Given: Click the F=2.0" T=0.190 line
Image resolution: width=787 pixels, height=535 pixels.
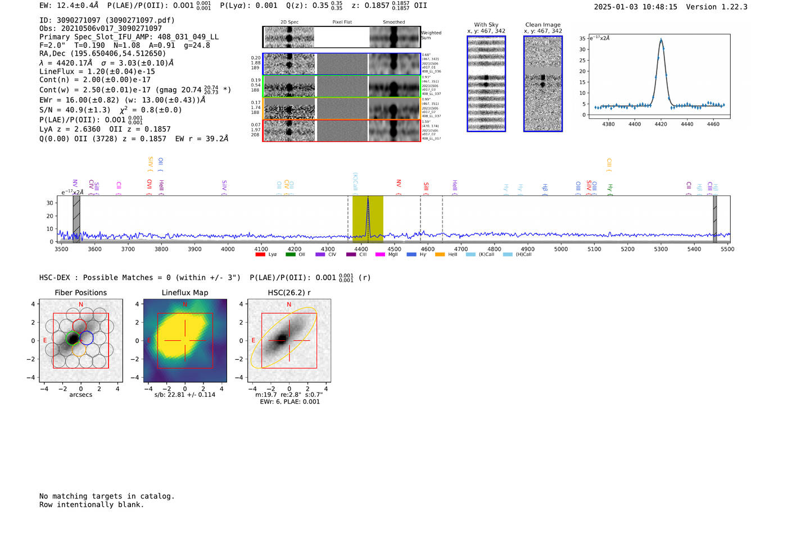Looking at the screenshot, I should click(x=125, y=45).
